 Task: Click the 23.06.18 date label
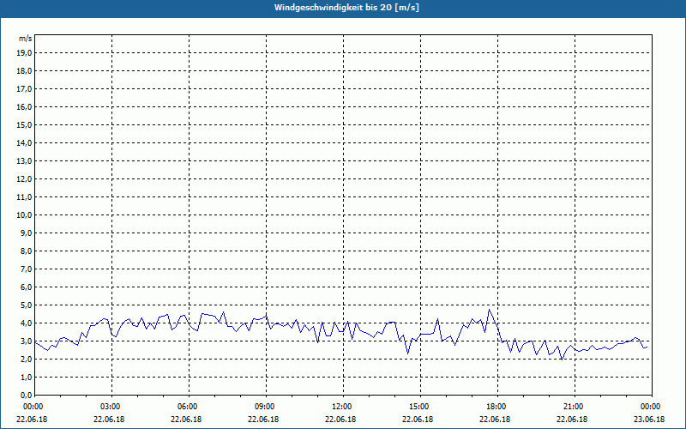click(x=649, y=420)
